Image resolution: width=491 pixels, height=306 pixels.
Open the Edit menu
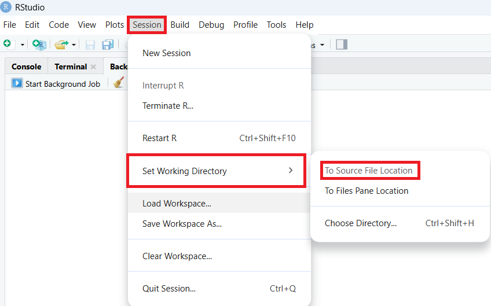(x=32, y=25)
